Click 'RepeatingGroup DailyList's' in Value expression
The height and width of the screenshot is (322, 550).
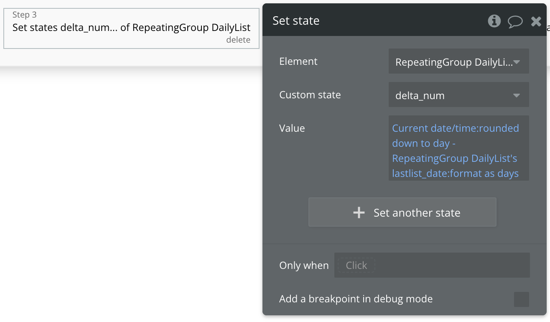[454, 158]
